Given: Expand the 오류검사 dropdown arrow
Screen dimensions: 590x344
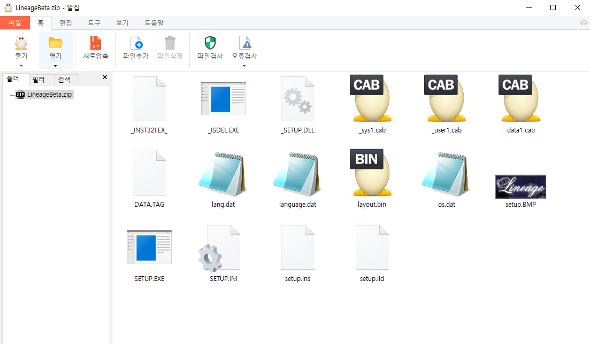Looking at the screenshot, I should click(x=244, y=66).
